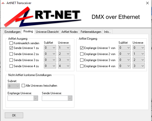Screen dimensions: 152x121
Task: Open SubNet dropdown for Empfange Universe 4
Action: tap(125, 66)
